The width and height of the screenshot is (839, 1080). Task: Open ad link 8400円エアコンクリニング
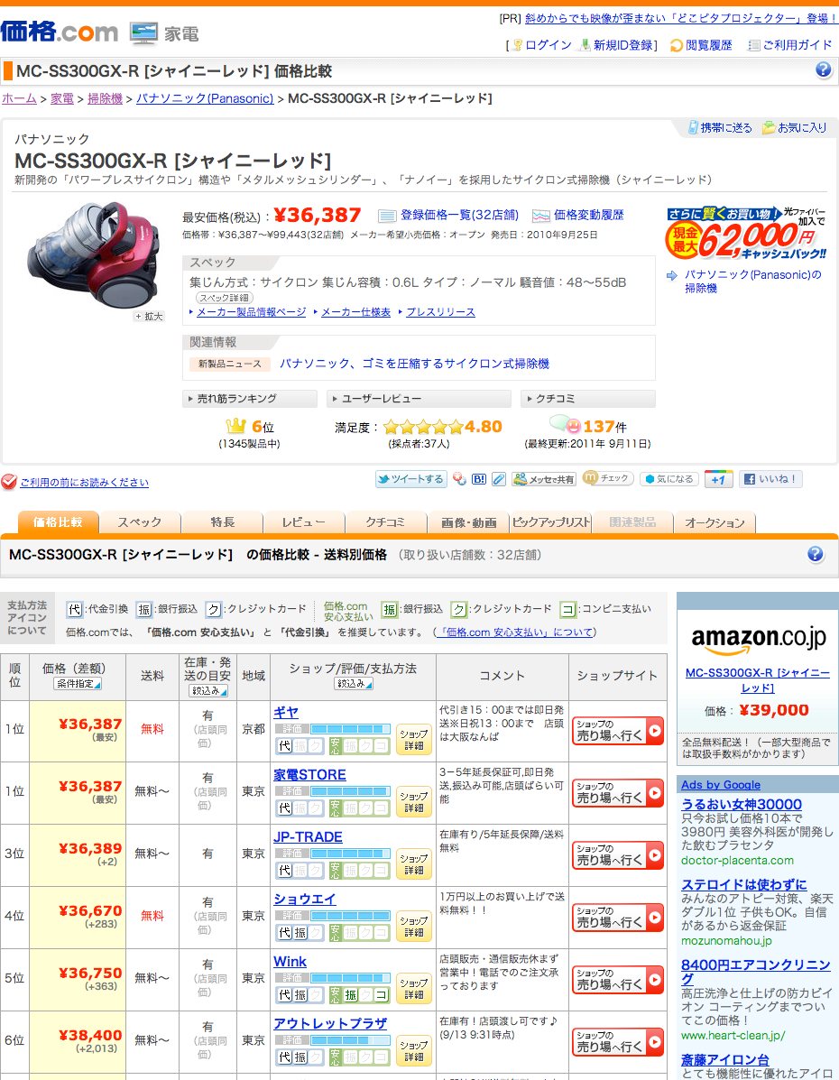pyautogui.click(x=756, y=971)
